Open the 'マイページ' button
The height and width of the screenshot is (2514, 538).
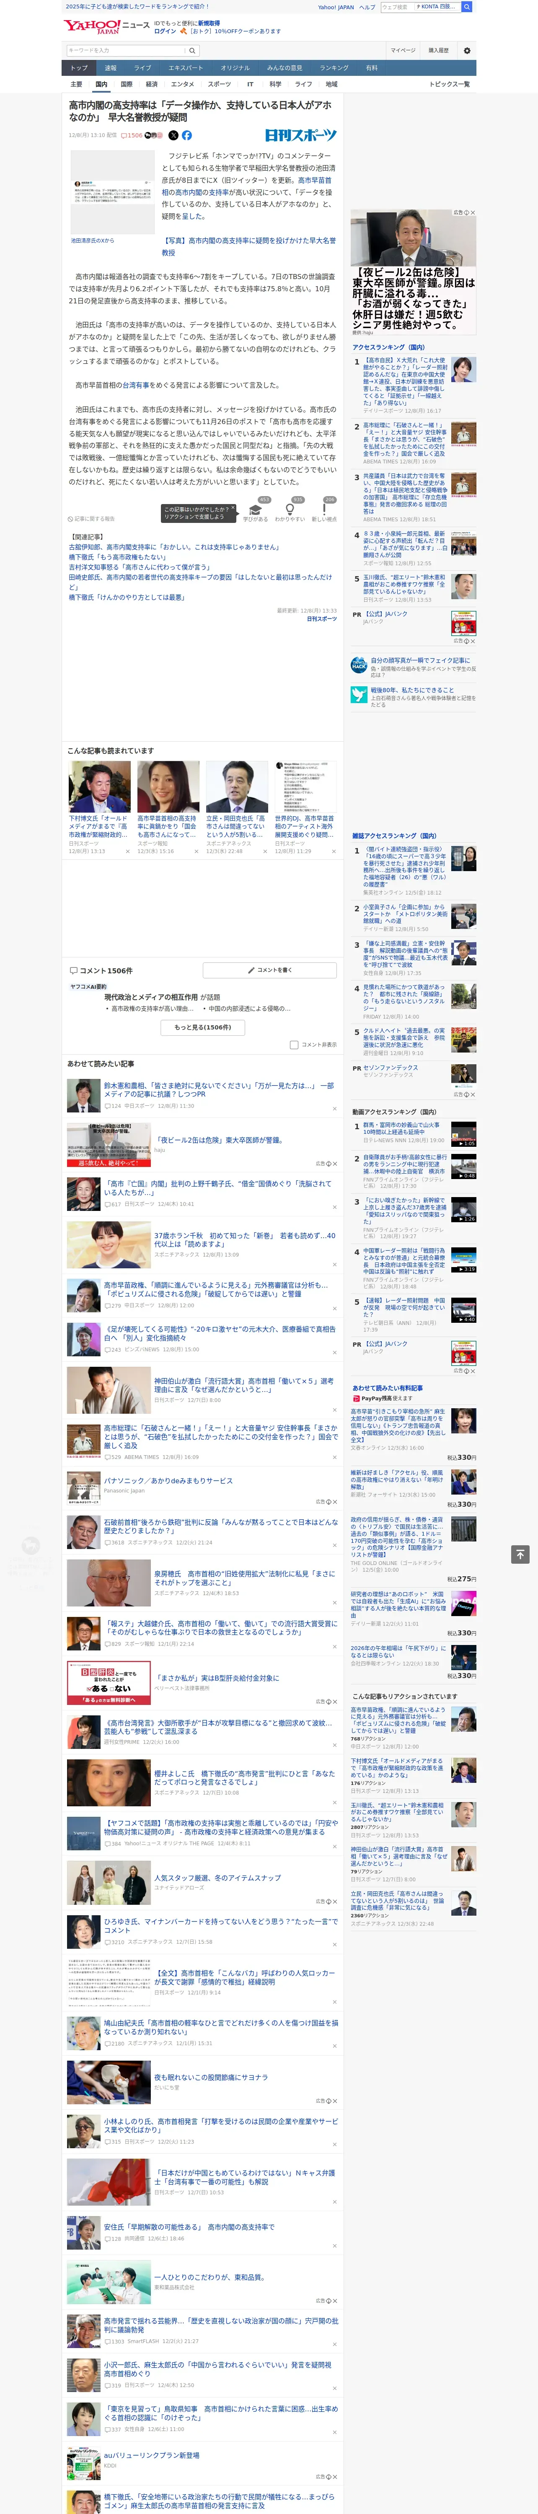403,51
